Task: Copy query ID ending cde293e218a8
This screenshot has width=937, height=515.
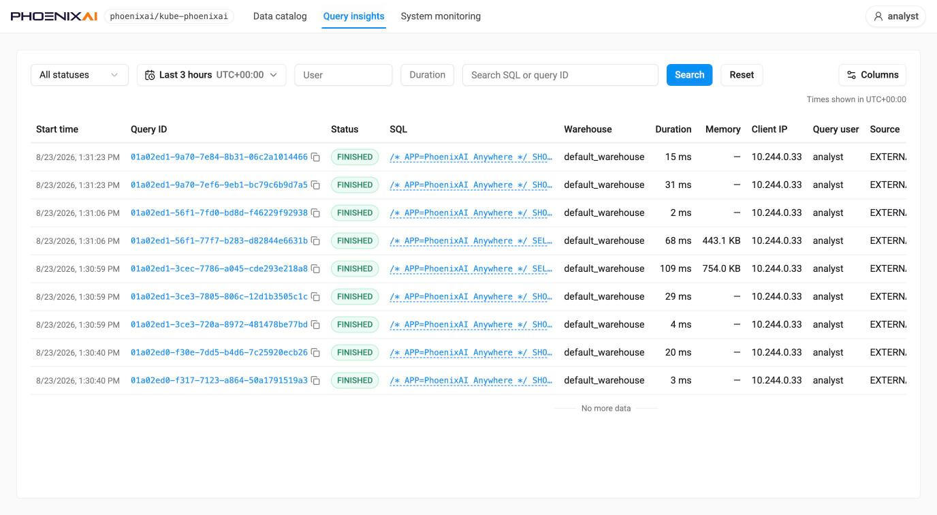Action: pyautogui.click(x=315, y=269)
